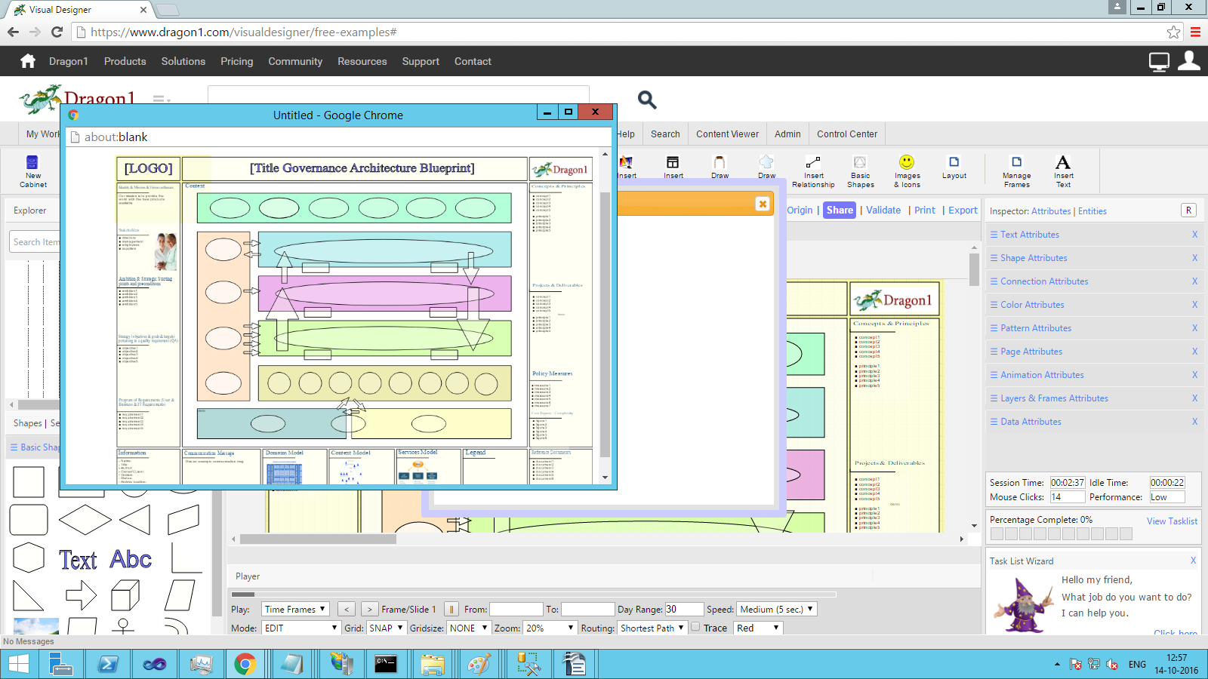Choose the 3D cube shape

click(x=125, y=595)
